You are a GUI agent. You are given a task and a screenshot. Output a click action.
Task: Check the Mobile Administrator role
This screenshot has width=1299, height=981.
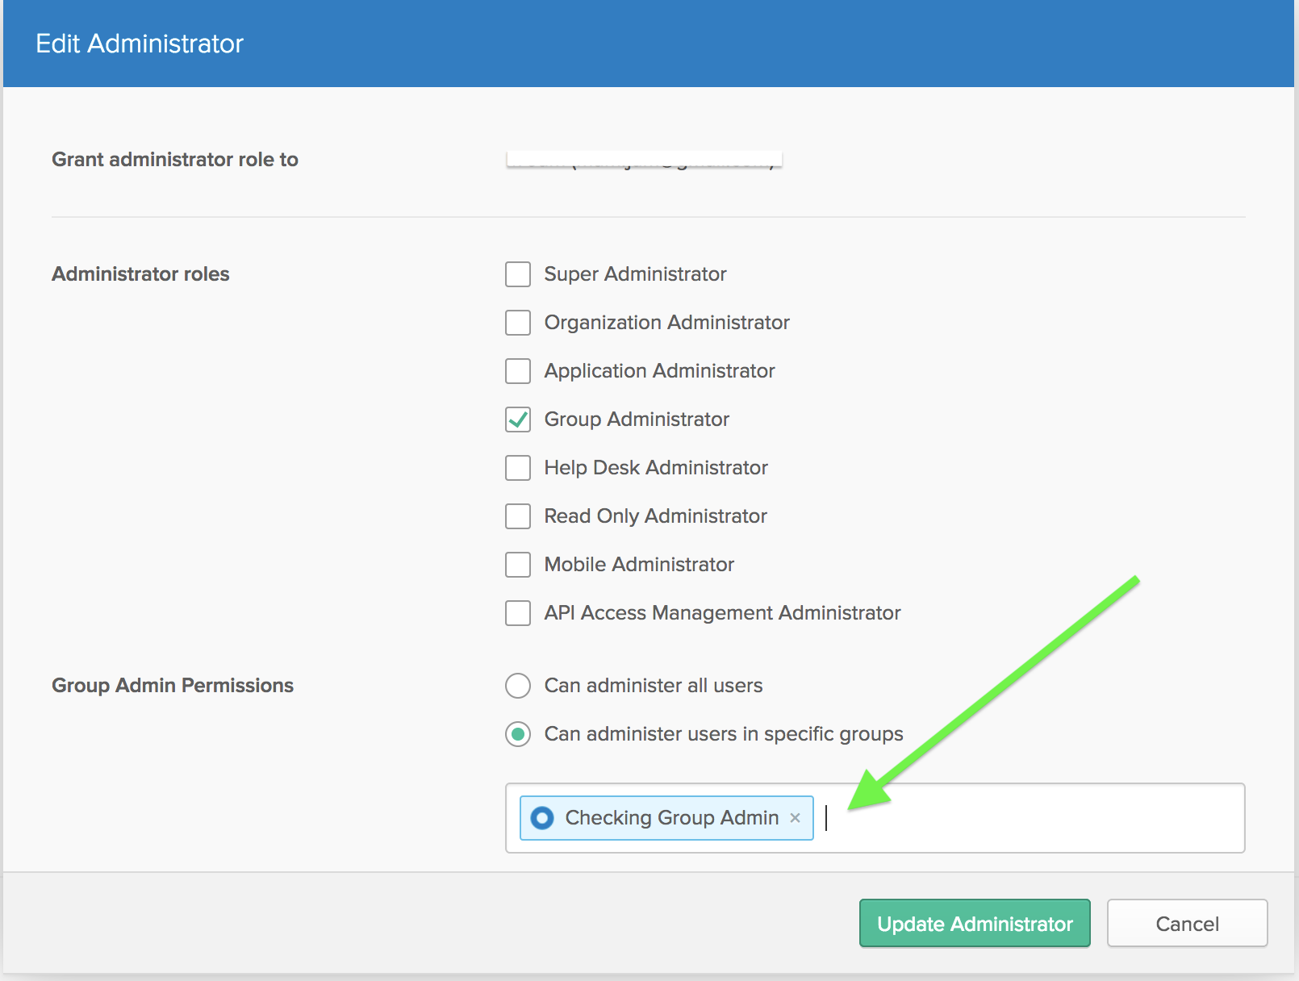click(x=518, y=565)
